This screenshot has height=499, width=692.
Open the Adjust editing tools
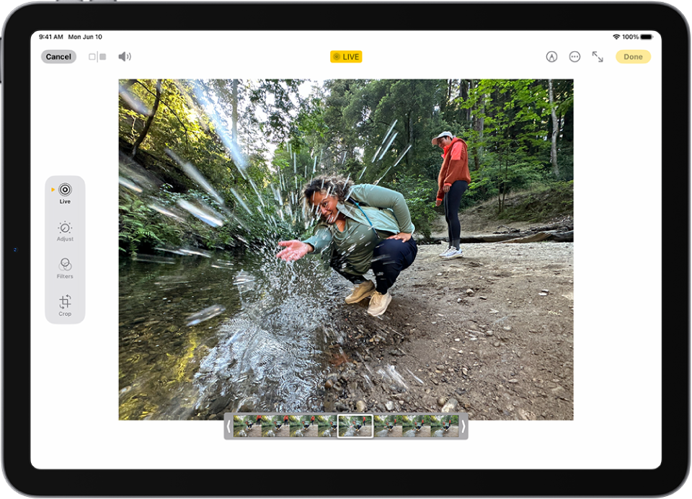pos(65,229)
